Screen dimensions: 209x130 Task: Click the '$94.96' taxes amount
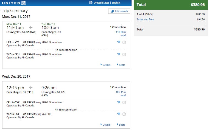(x=201, y=19)
